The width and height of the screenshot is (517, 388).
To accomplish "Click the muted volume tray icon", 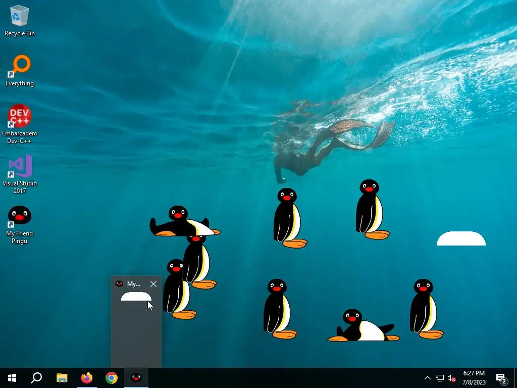I will [452, 378].
